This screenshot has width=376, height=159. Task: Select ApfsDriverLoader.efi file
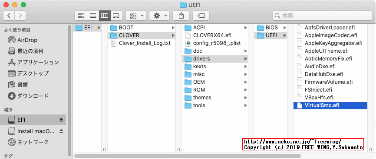[330, 28]
